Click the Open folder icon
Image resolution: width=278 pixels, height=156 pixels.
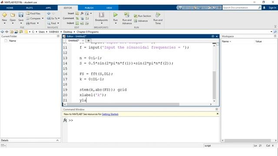point(13,15)
